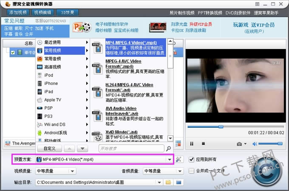Pause the video preview playback
Image resolution: width=289 pixels, height=191 pixels.
pos(192,144)
